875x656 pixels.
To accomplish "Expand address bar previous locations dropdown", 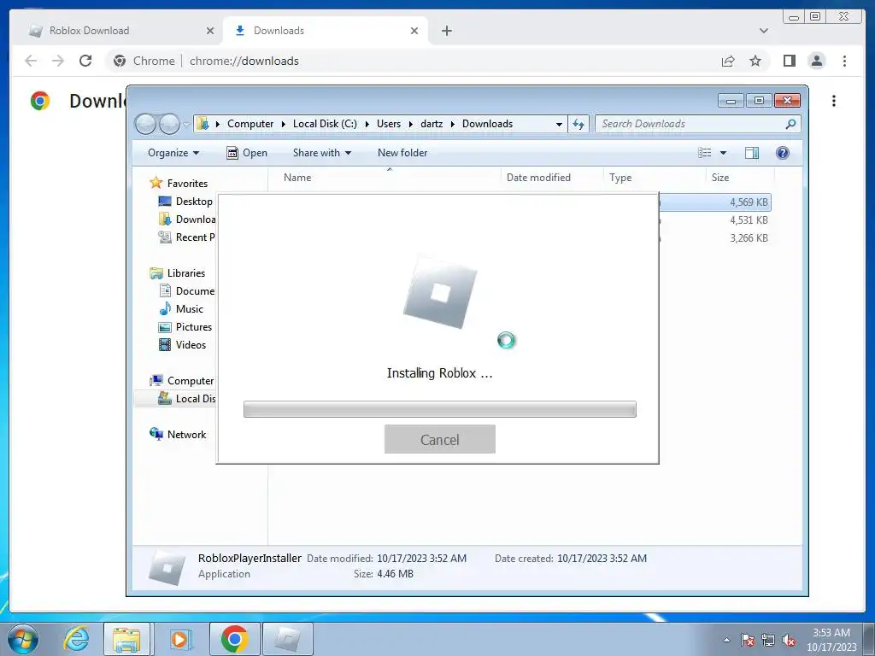I will tap(559, 125).
